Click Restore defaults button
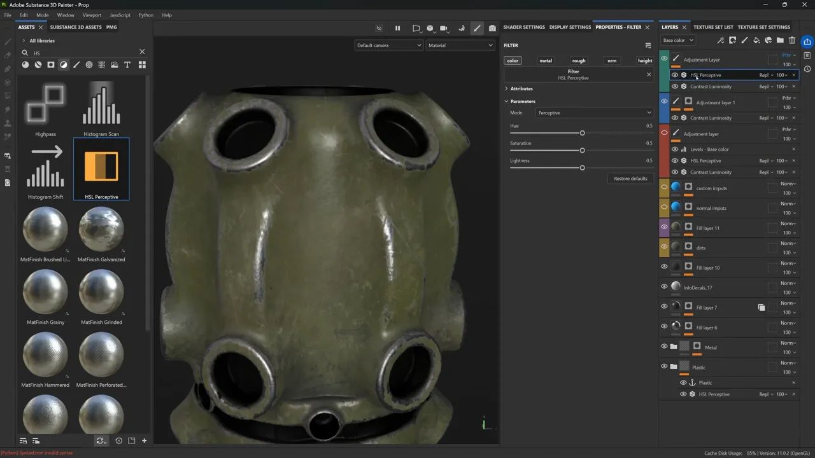This screenshot has width=815, height=458. 630,179
